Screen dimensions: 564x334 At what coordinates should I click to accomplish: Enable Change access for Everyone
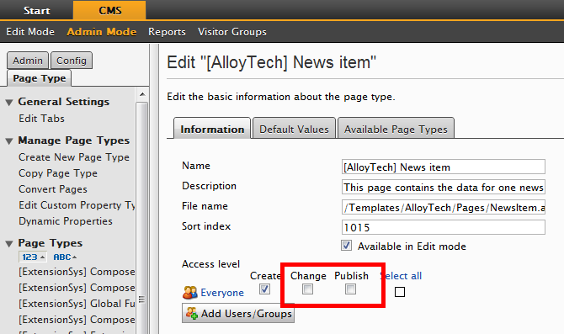[307, 289]
